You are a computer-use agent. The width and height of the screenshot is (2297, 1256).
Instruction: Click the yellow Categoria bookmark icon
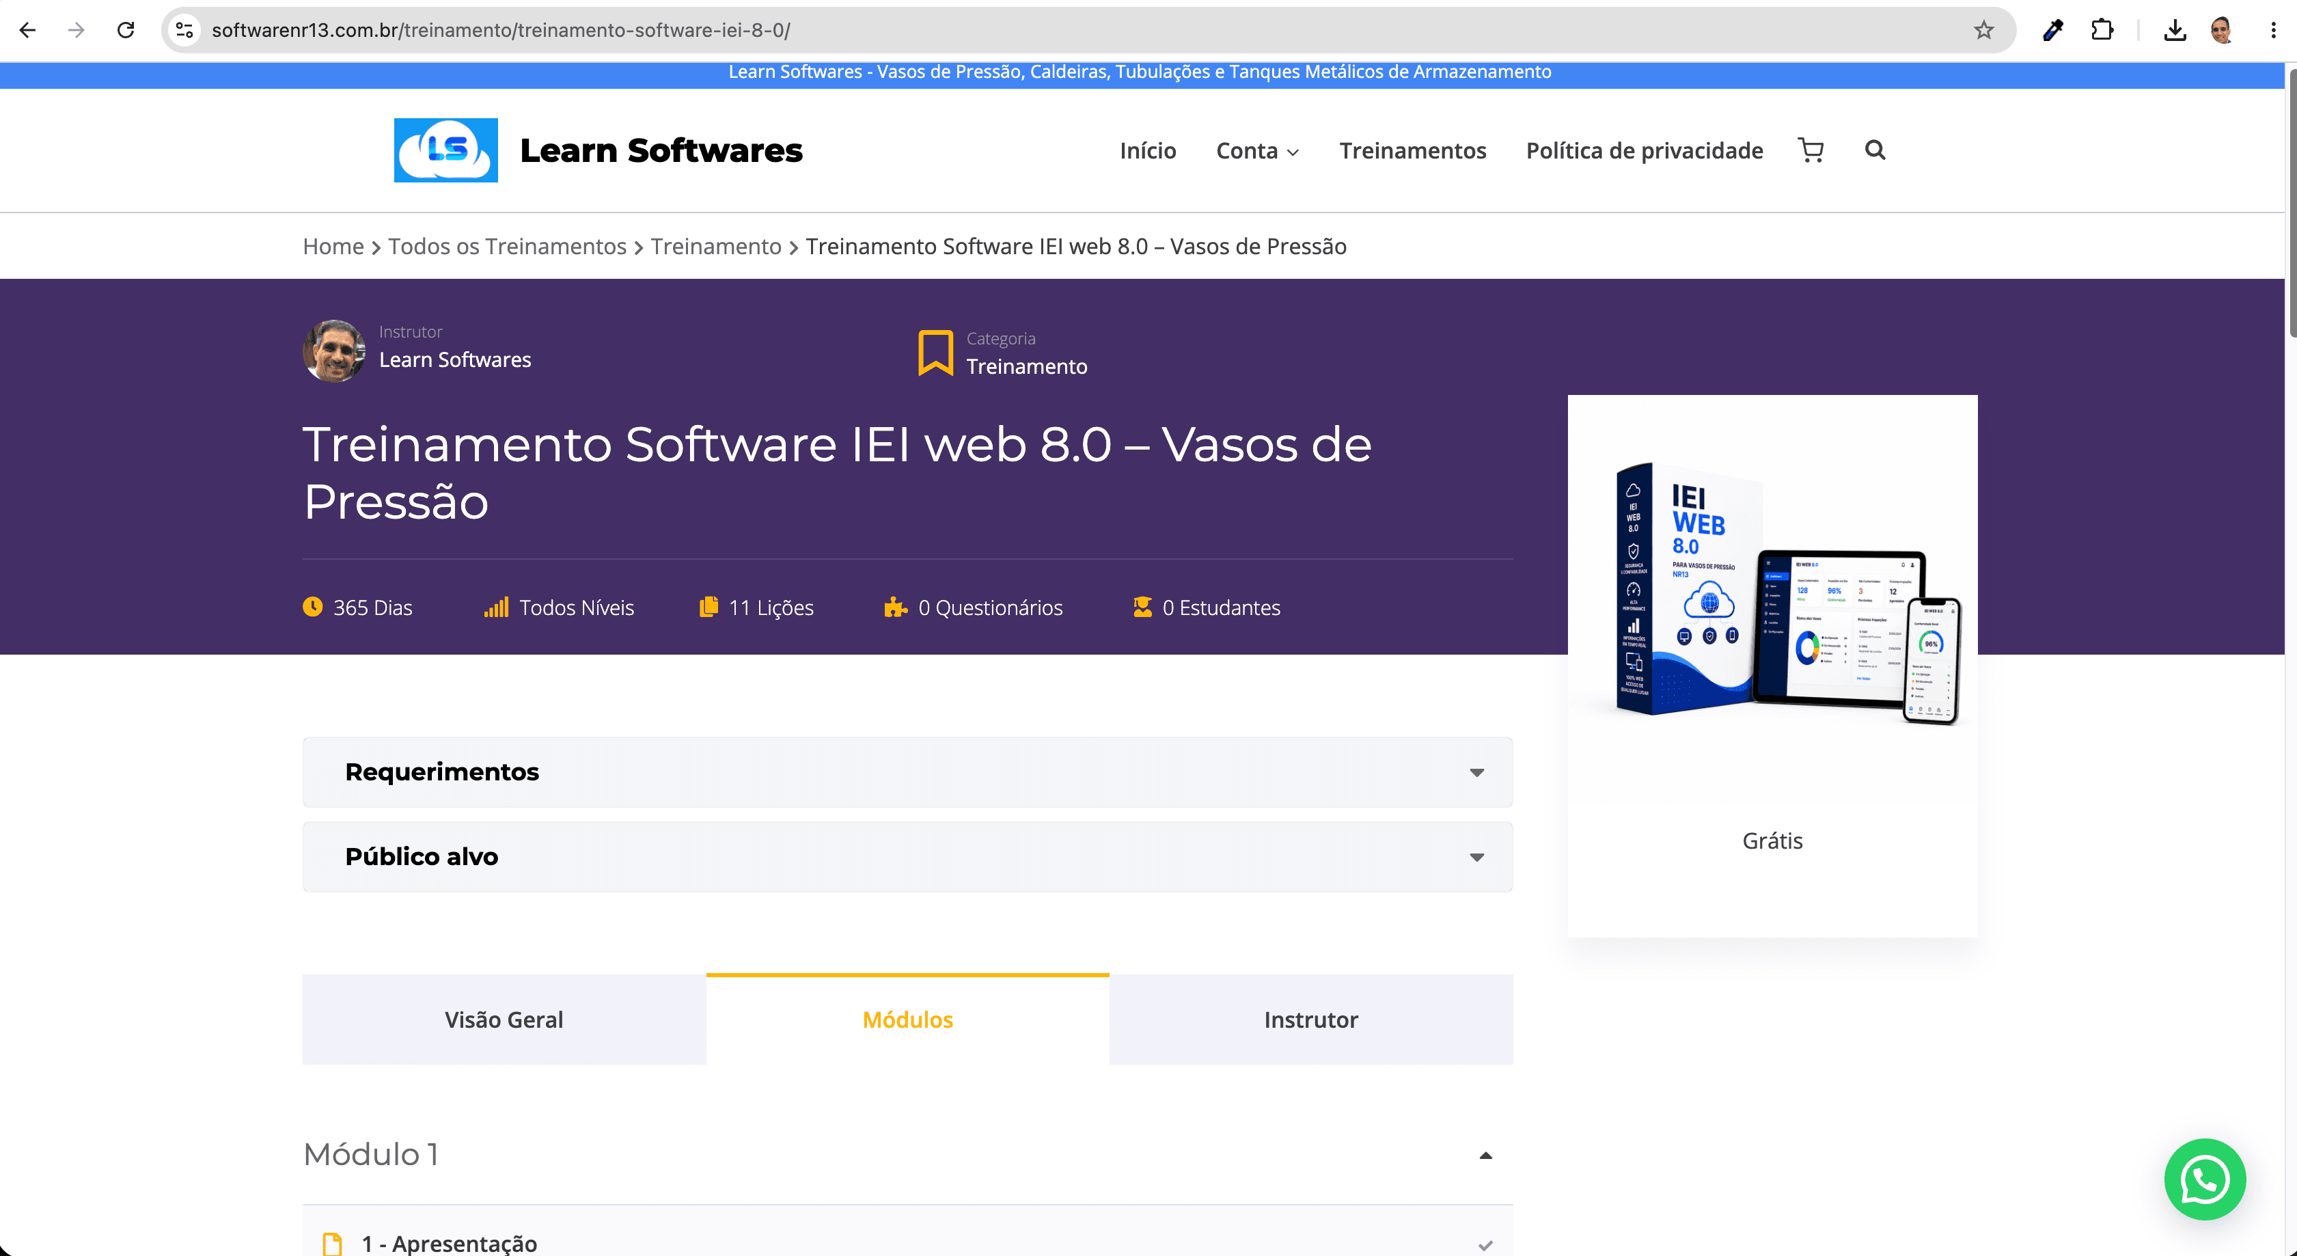[x=935, y=353]
